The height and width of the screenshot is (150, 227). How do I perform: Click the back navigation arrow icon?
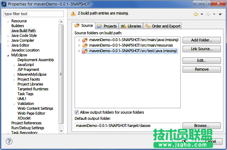pyautogui.click(x=196, y=14)
